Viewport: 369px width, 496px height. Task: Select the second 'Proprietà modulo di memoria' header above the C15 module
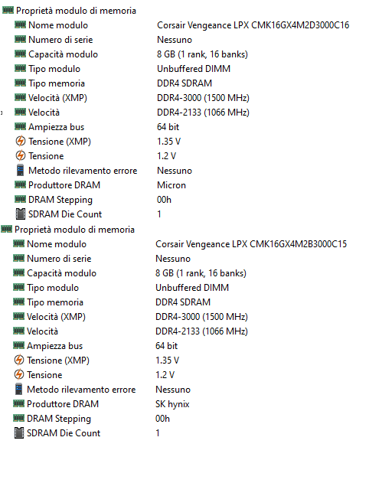pyautogui.click(x=74, y=230)
